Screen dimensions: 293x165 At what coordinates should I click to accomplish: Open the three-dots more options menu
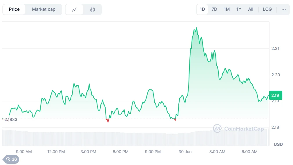(284, 9)
